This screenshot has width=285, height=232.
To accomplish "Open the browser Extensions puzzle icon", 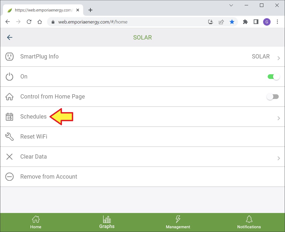I will (245, 22).
